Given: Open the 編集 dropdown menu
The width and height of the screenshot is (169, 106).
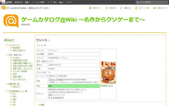Looking at the screenshot, I should (x=27, y=2).
